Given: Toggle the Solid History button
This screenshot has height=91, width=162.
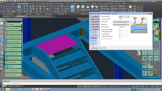Looking at the screenshot, I should (73, 9).
